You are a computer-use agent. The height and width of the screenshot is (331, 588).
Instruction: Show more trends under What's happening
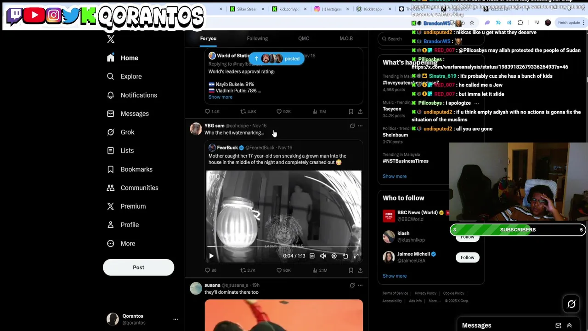[395, 176]
